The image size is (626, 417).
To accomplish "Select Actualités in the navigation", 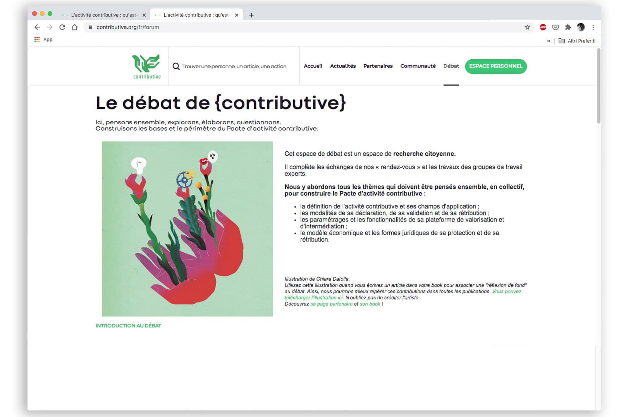I will tap(343, 66).
